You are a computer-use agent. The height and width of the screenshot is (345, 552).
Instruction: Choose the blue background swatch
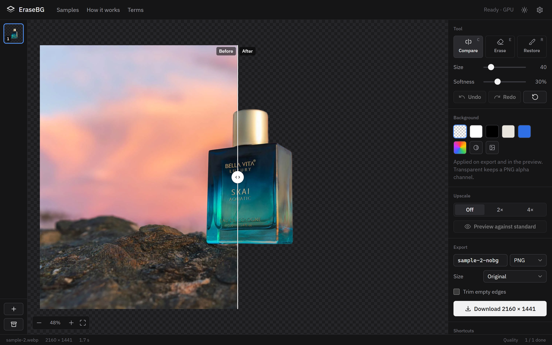[524, 131]
